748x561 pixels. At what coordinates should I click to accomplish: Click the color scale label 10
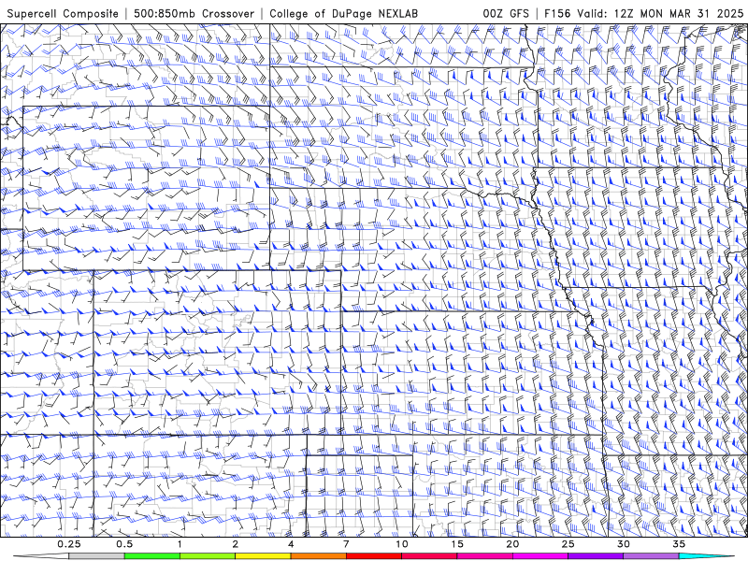[x=402, y=544]
